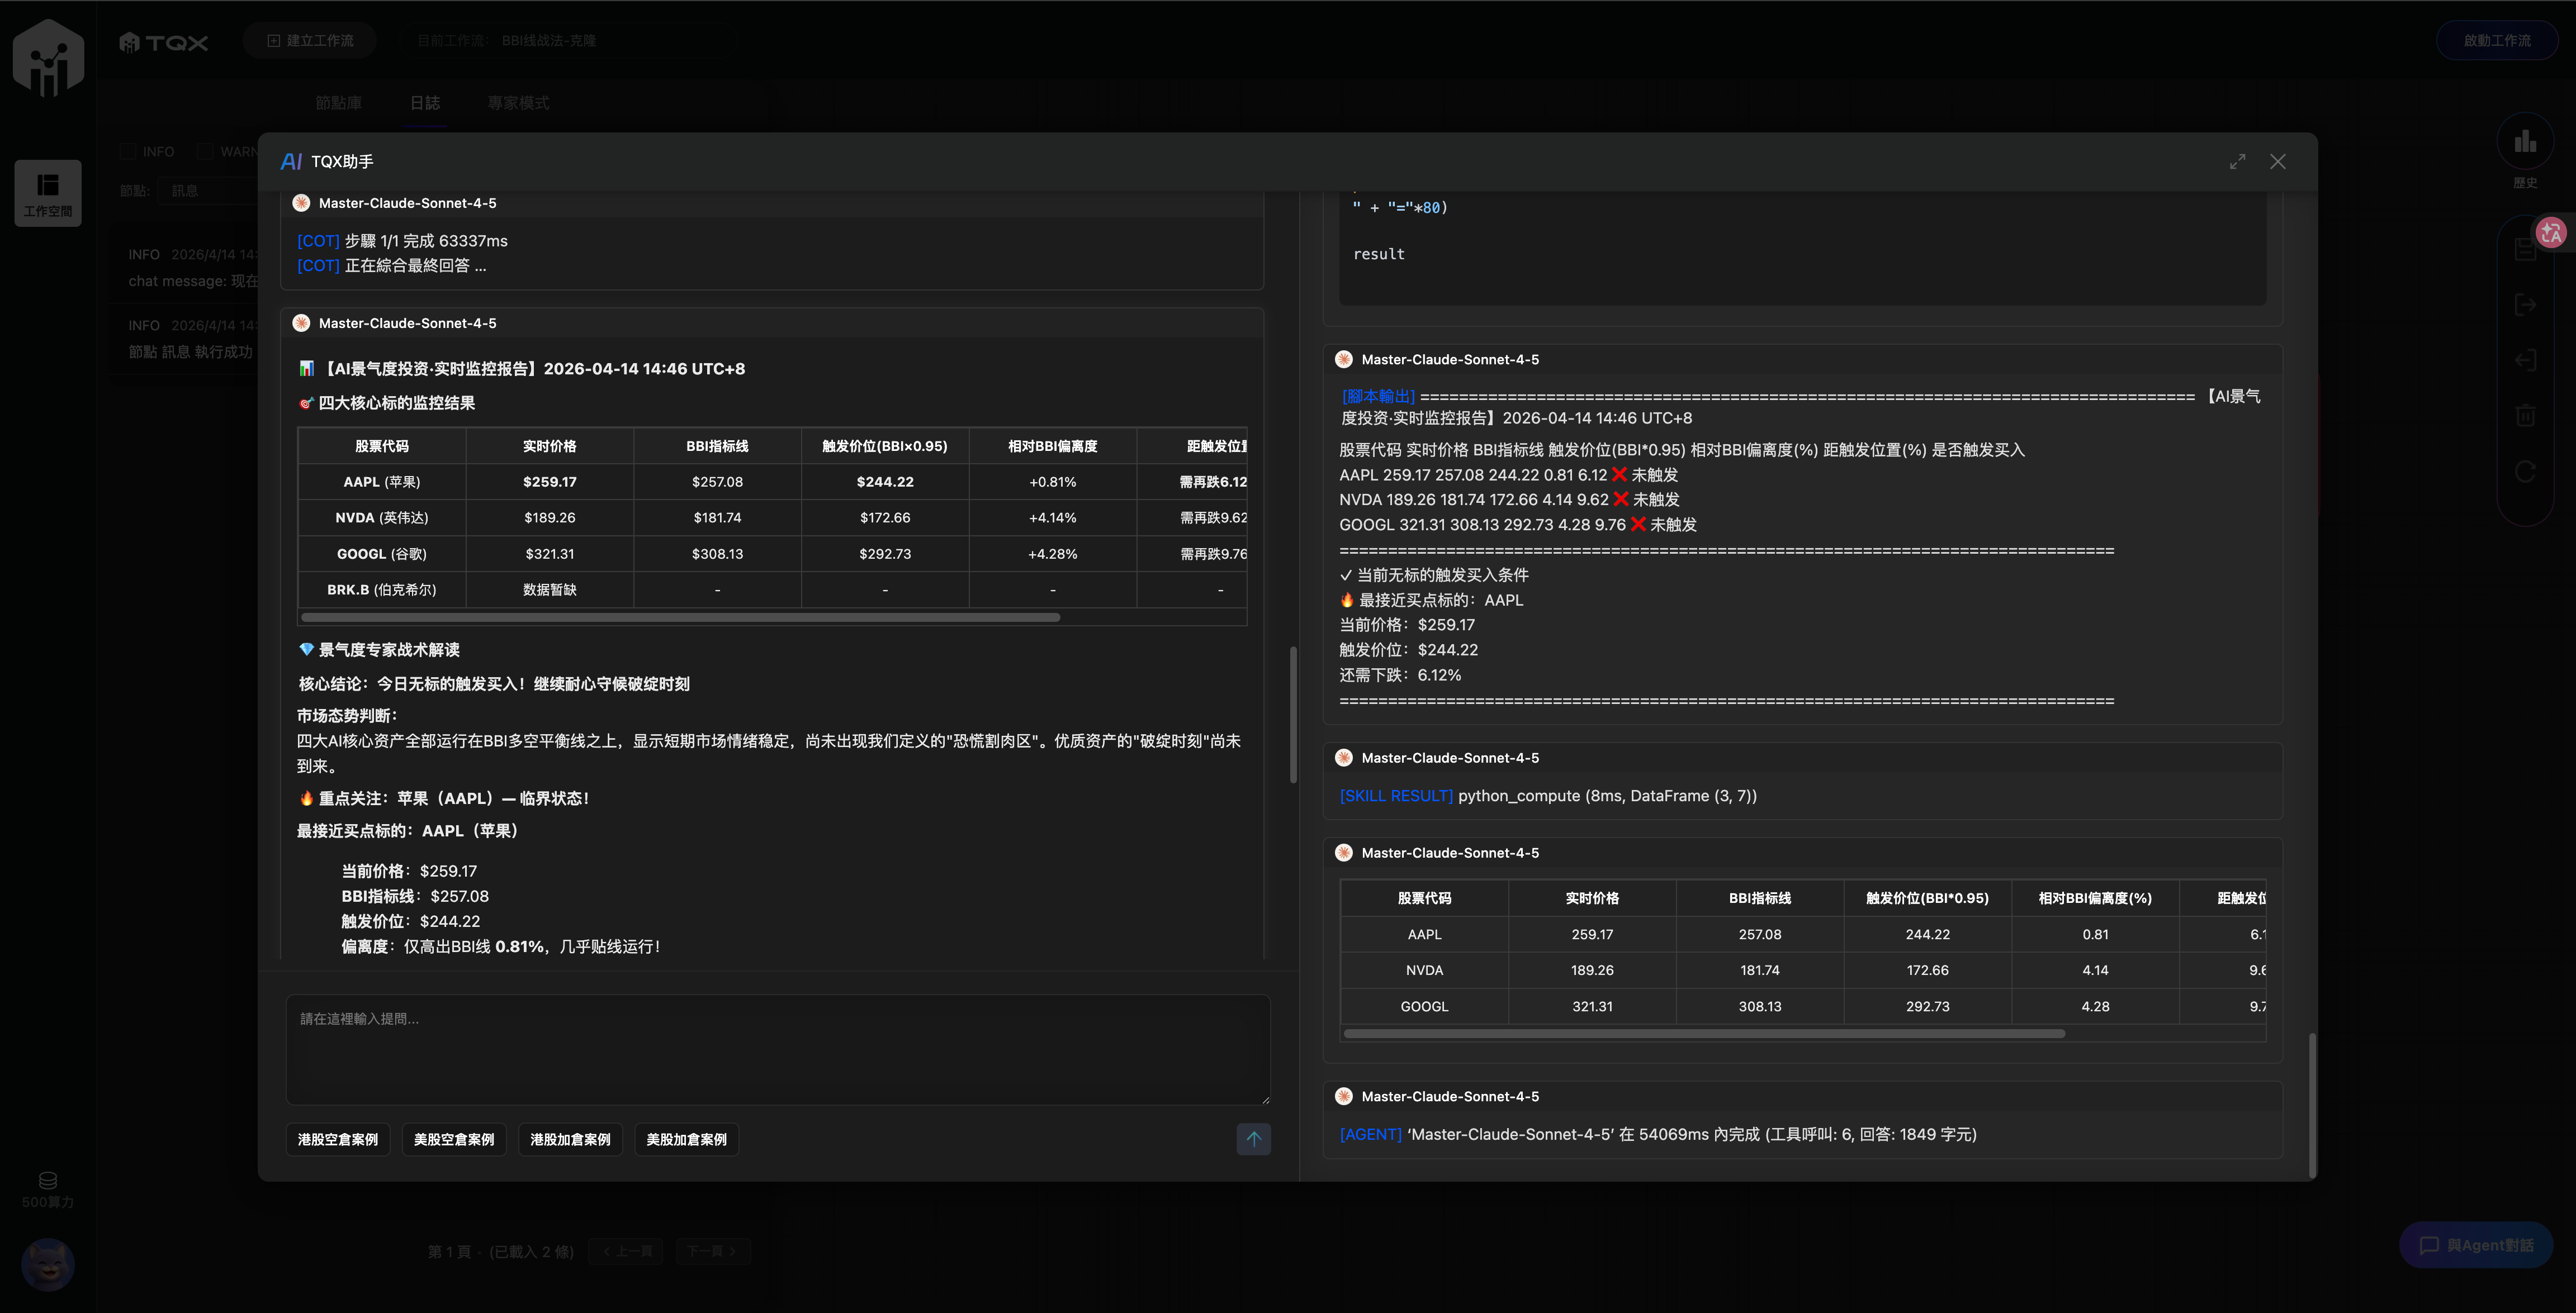The width and height of the screenshot is (2576, 1313).
Task: Switch to the 節點庫 tab
Action: tap(339, 103)
